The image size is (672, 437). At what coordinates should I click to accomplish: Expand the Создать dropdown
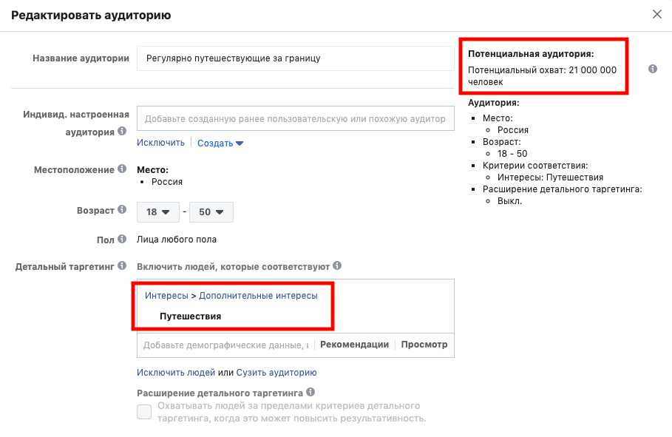(220, 143)
